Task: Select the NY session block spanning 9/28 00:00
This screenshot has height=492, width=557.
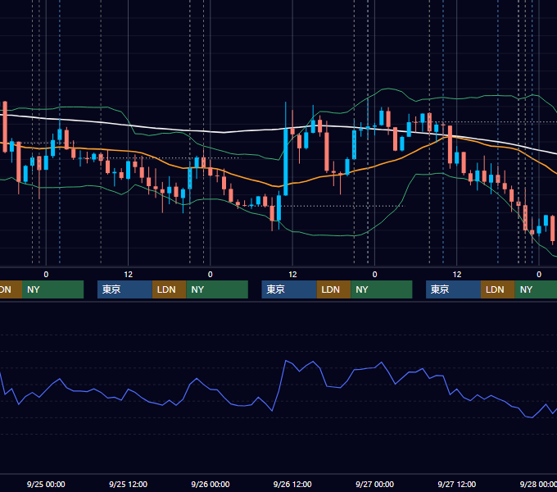Action: coord(536,289)
